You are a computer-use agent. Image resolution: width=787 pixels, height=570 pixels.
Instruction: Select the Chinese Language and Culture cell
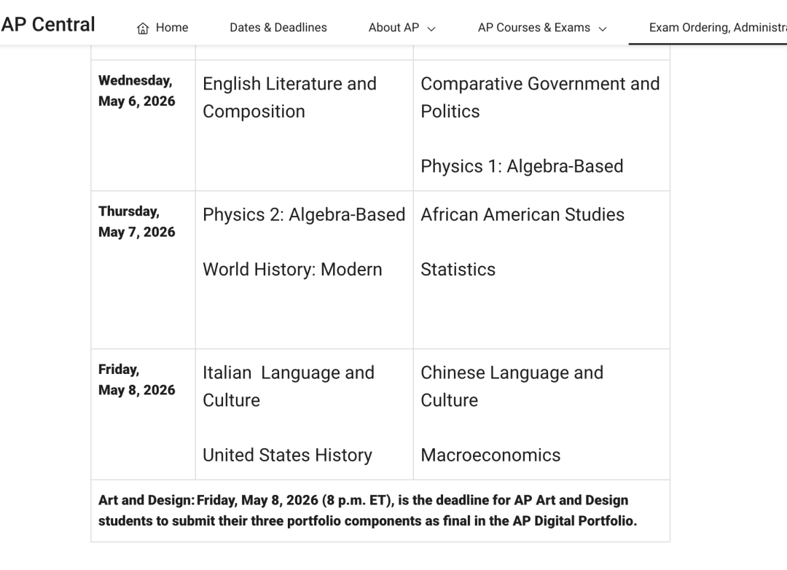(512, 386)
